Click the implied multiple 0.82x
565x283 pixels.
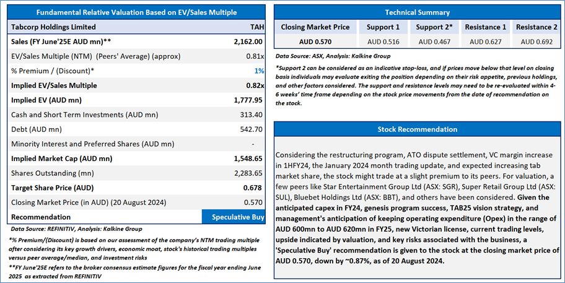pyautogui.click(x=255, y=85)
